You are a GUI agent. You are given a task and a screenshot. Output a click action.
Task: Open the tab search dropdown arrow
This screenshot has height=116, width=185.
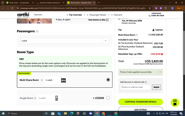[x=3, y=3]
